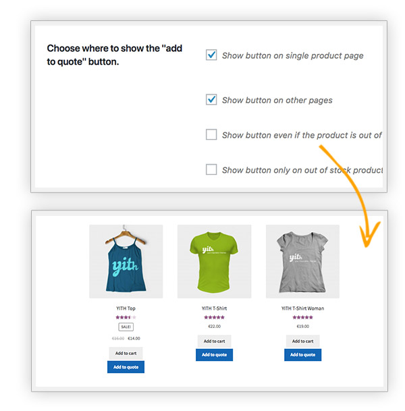Add YITH T-Shirt Woman to cart

[x=302, y=341]
